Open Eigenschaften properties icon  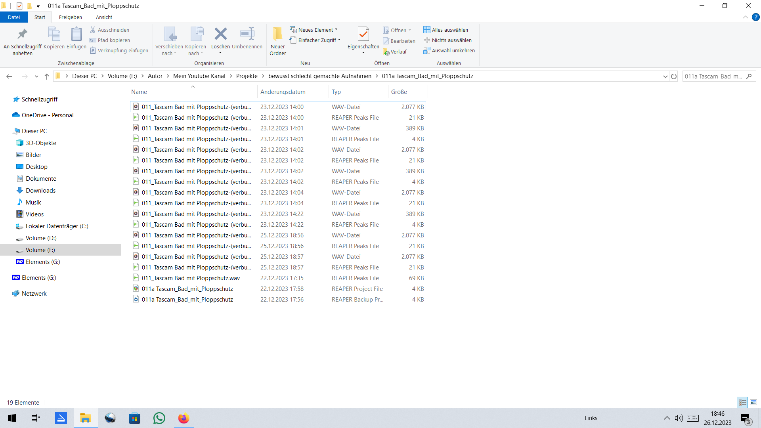(363, 34)
